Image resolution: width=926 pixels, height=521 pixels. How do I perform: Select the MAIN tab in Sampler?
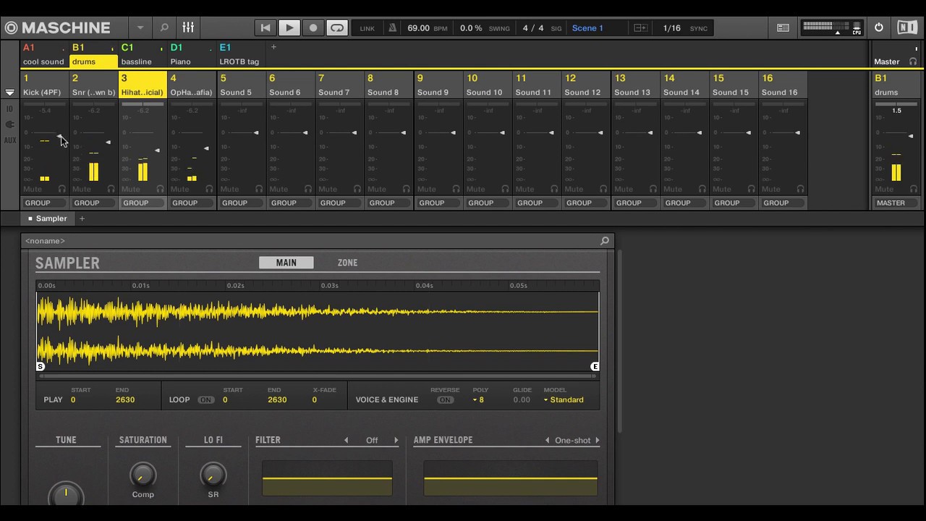point(286,263)
